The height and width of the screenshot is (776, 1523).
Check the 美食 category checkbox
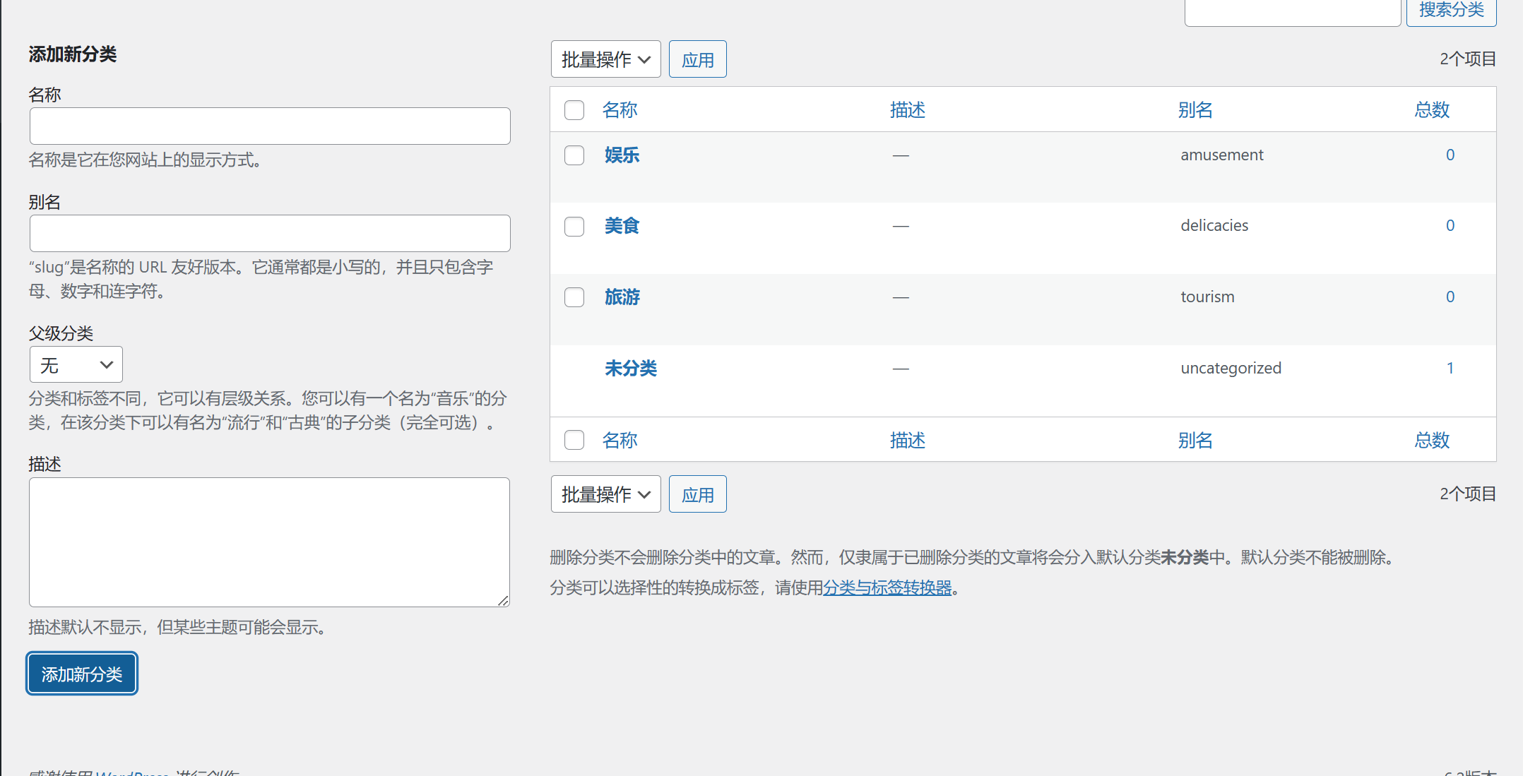(x=574, y=227)
